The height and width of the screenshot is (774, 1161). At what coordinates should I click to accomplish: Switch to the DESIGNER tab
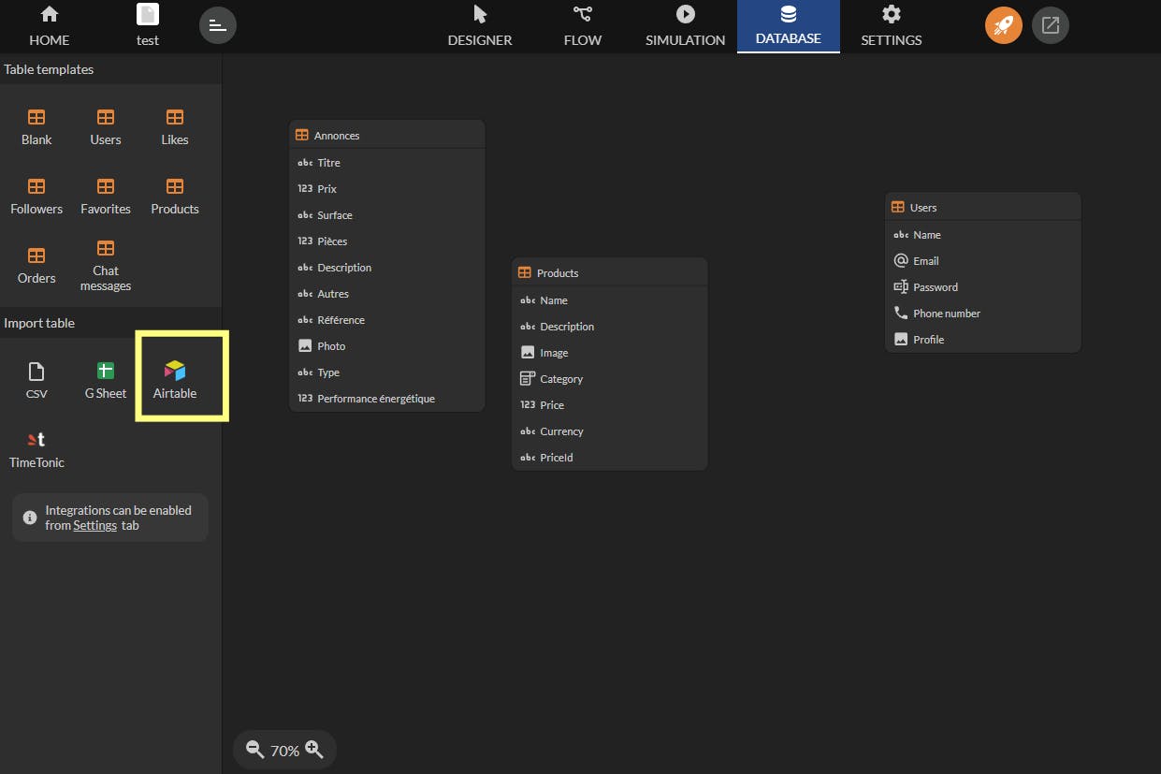tap(480, 26)
